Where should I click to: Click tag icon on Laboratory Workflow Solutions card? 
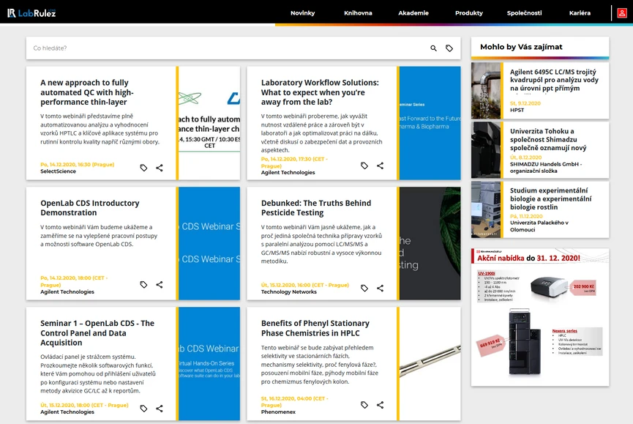tap(364, 165)
